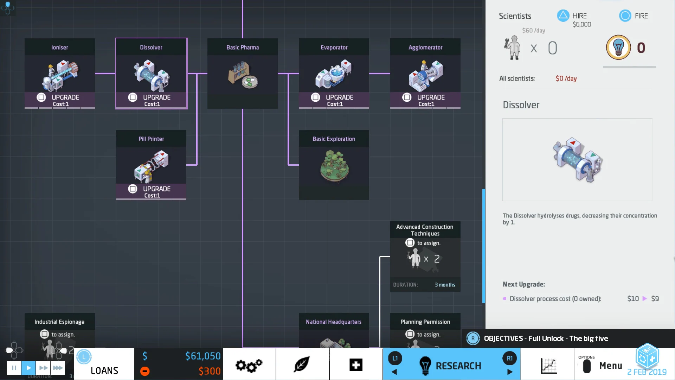Click the machines gear icon in bottom bar
This screenshot has width=675, height=380.
[x=249, y=365]
